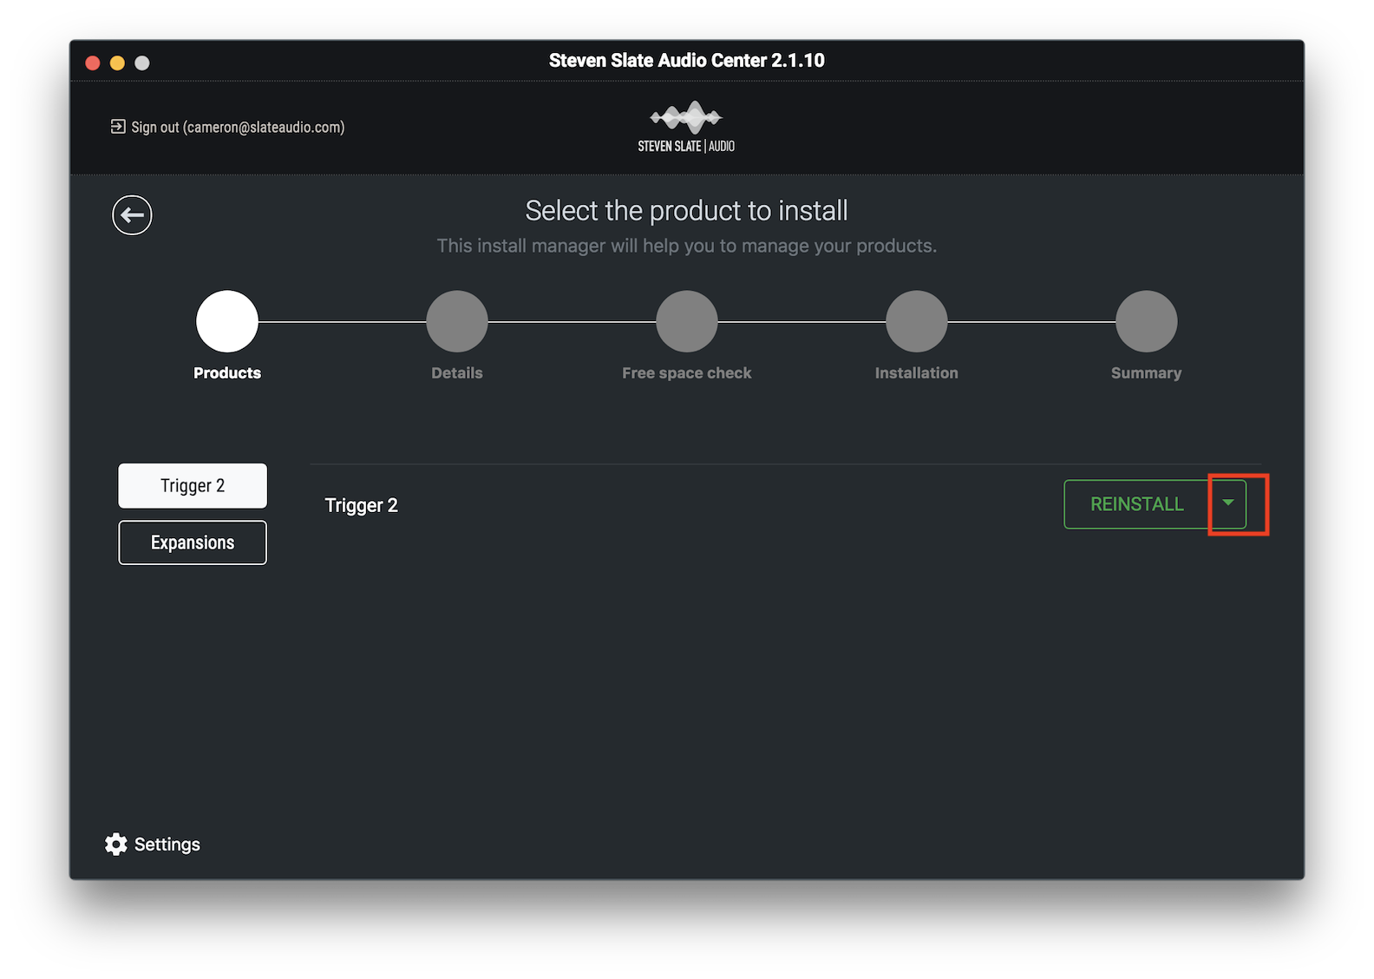Click the sign out door icon

(x=118, y=127)
